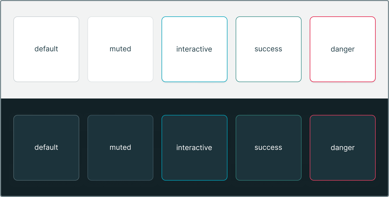Click the "interactive" label on the white card
The image size is (389, 197).
(194, 49)
